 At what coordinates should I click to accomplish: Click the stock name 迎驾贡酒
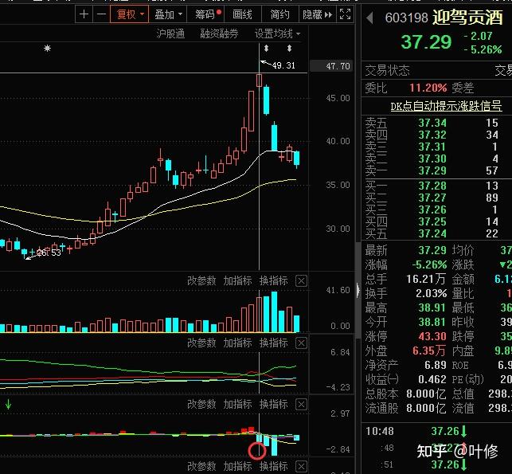coord(467,18)
